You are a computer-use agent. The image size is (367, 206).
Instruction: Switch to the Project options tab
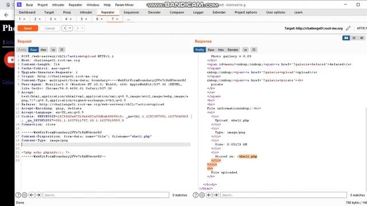(246, 12)
